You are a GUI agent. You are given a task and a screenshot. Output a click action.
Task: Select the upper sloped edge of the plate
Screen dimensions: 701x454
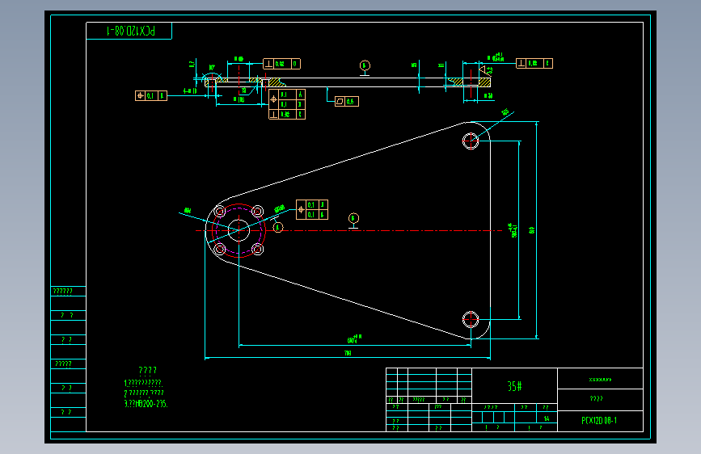[x=347, y=160]
